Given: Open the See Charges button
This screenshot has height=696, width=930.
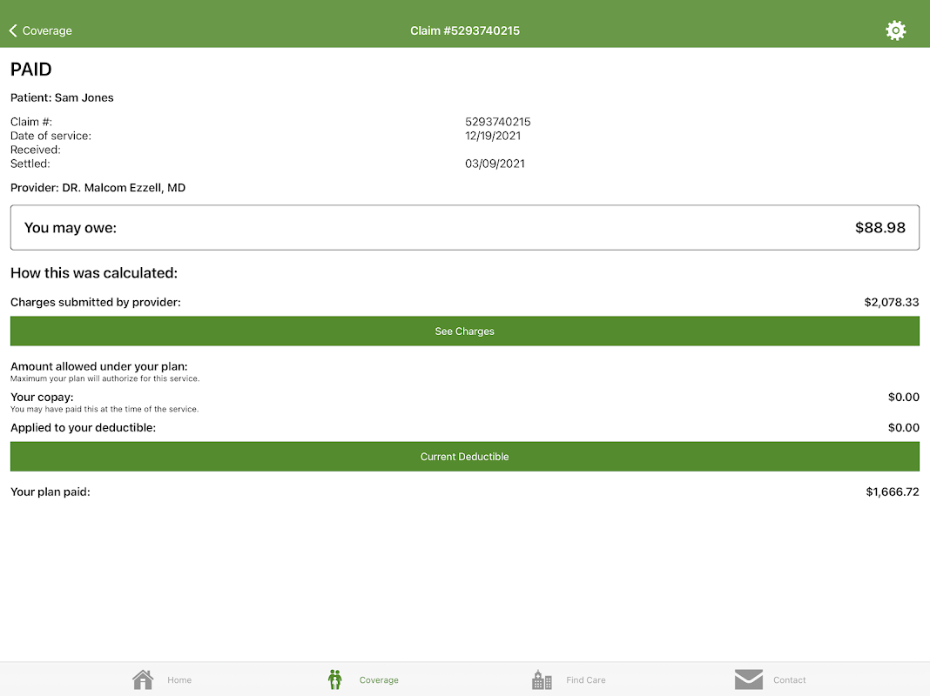Looking at the screenshot, I should (x=464, y=331).
